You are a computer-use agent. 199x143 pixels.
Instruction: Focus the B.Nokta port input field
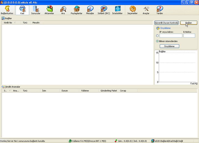[x=189, y=36]
